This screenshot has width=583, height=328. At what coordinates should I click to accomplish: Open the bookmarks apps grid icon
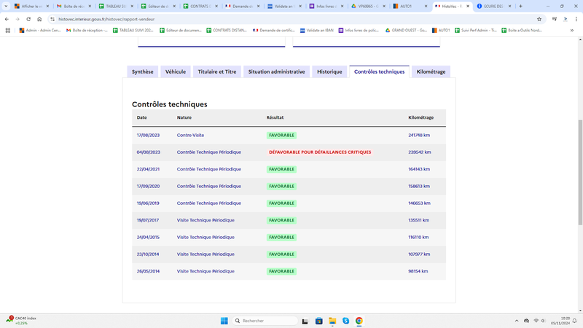point(8,31)
